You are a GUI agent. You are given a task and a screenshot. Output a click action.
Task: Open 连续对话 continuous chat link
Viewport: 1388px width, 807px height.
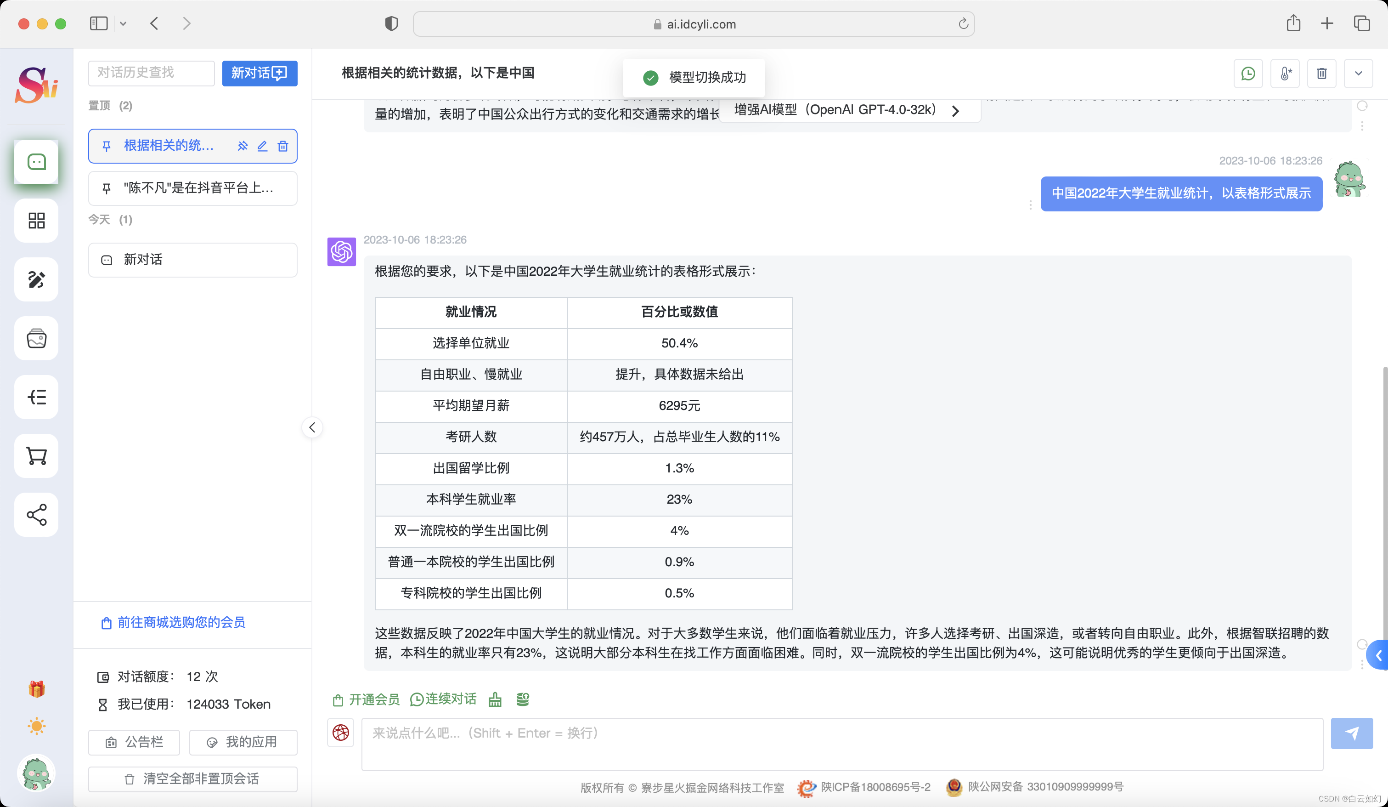click(x=442, y=699)
